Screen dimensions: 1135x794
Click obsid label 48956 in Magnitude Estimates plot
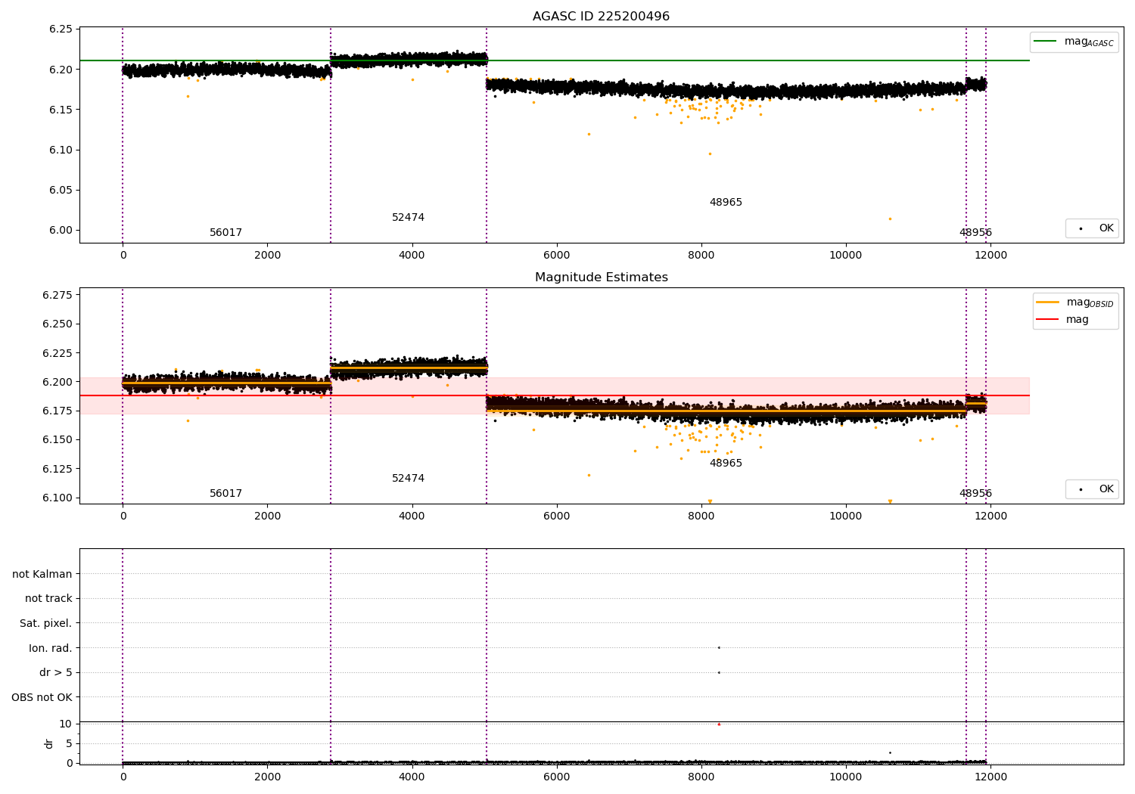coord(975,493)
